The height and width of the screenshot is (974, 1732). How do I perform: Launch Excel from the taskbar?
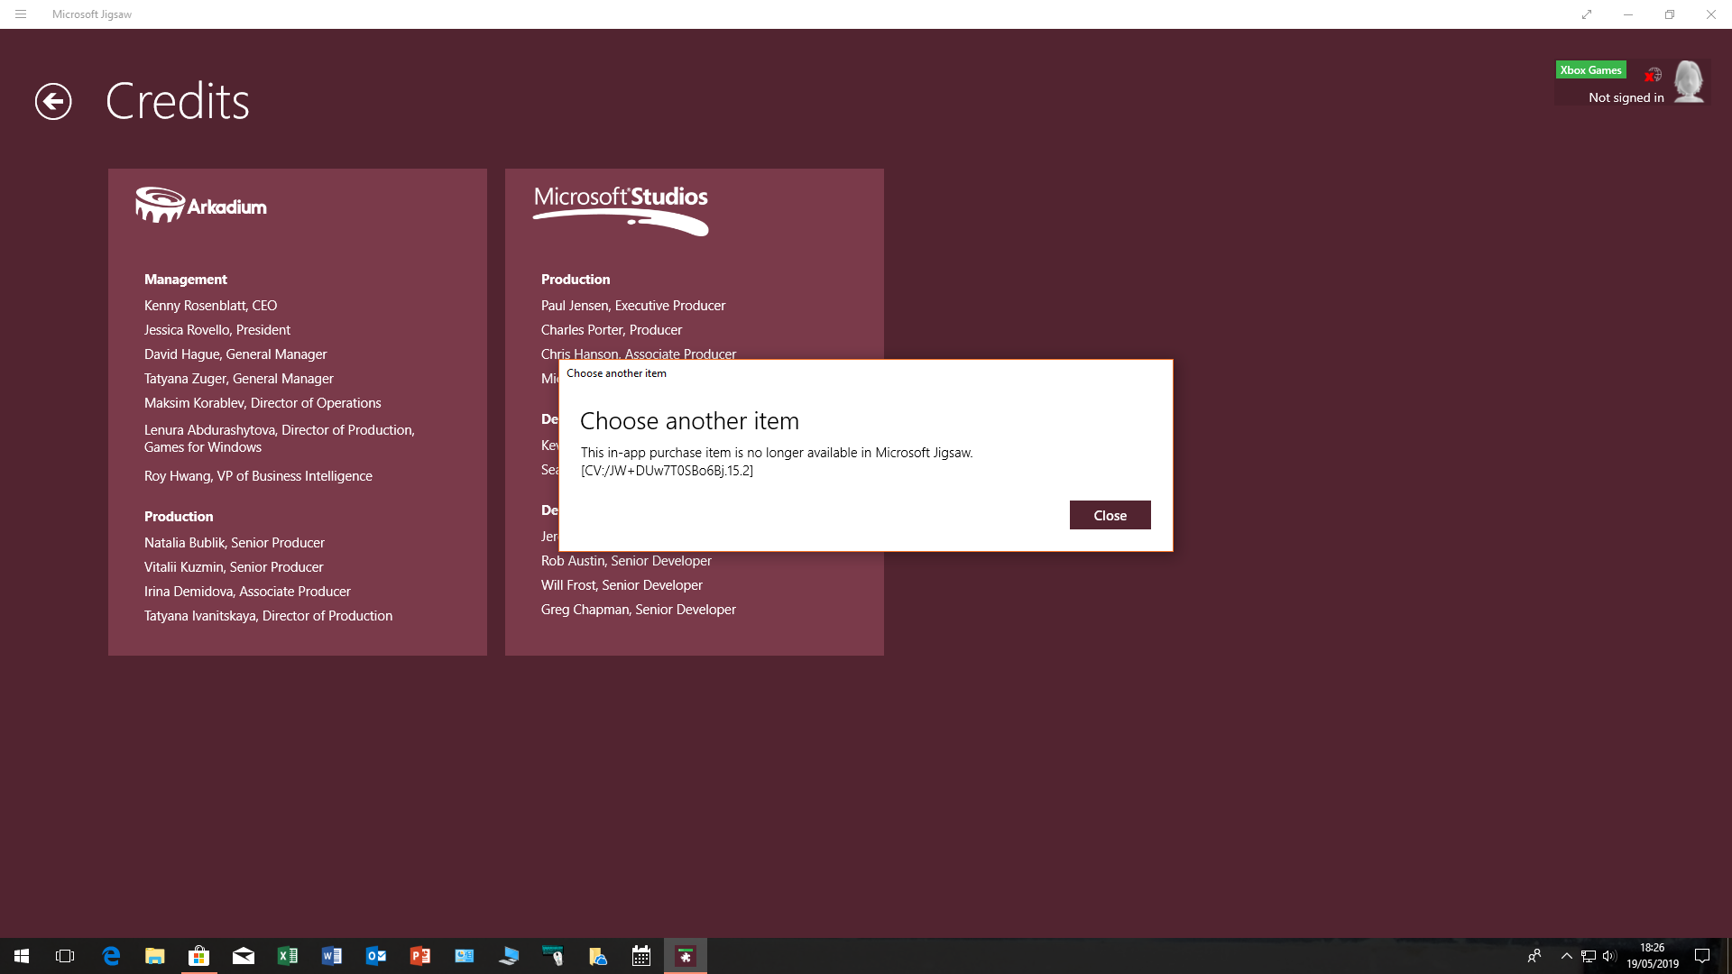tap(288, 956)
